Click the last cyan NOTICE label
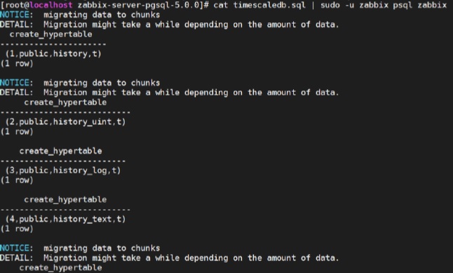 15,248
